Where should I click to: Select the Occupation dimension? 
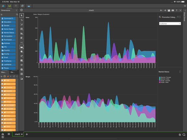[8, 36]
